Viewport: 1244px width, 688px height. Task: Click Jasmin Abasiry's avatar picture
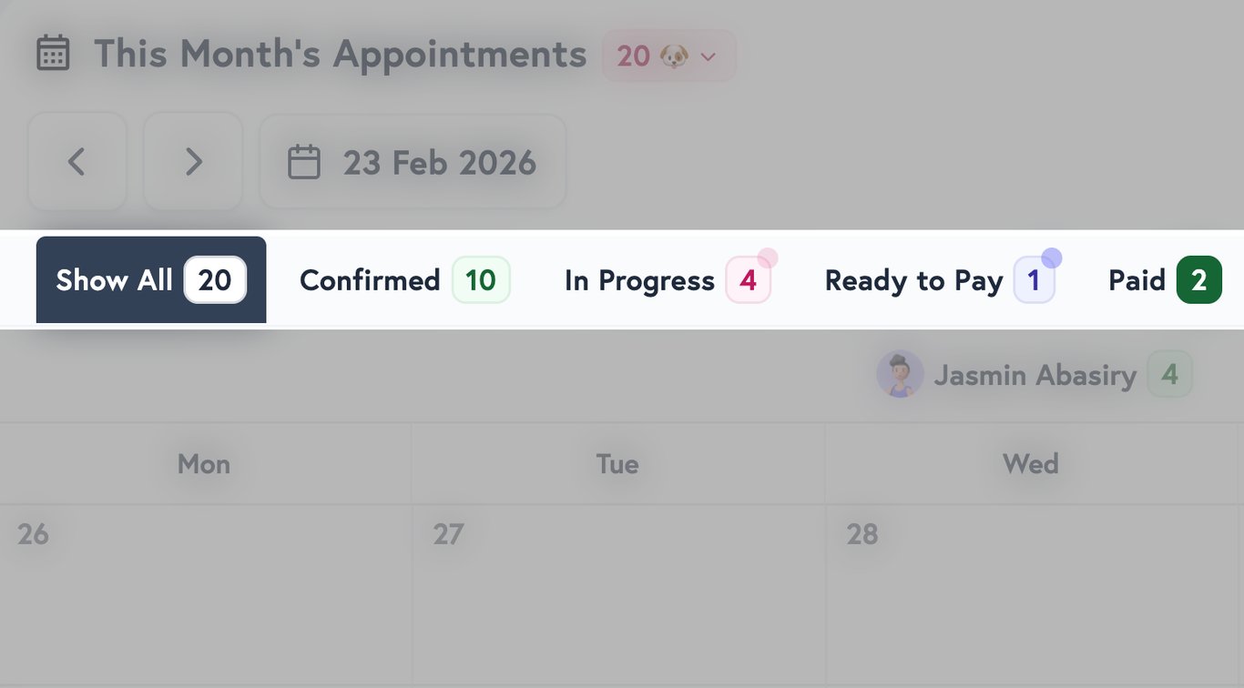pyautogui.click(x=900, y=373)
